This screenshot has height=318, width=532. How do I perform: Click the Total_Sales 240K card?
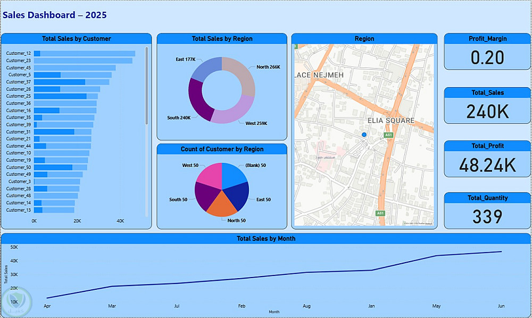487,105
